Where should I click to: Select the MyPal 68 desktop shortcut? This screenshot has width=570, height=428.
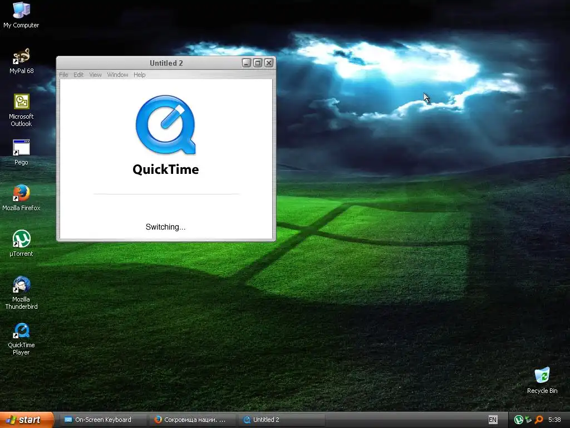[x=21, y=61]
